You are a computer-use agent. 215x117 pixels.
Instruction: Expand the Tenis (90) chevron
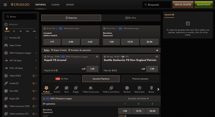(36, 91)
